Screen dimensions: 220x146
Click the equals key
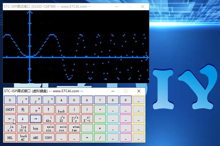(x=87, y=138)
